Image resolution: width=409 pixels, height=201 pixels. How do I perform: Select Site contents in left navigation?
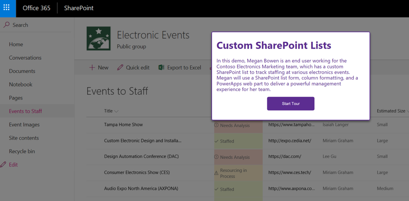[x=24, y=138]
